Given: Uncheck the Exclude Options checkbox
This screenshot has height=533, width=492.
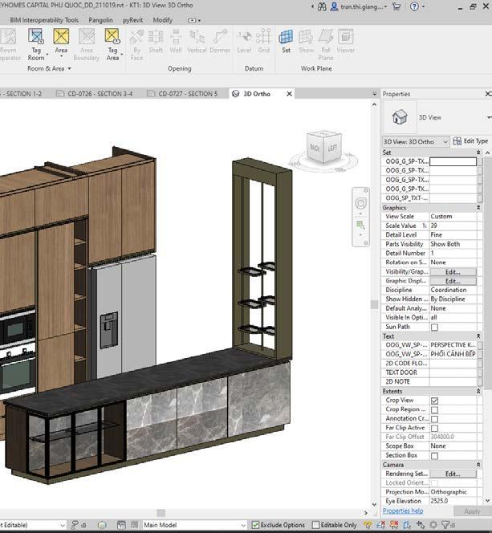Looking at the screenshot, I should coord(255,525).
